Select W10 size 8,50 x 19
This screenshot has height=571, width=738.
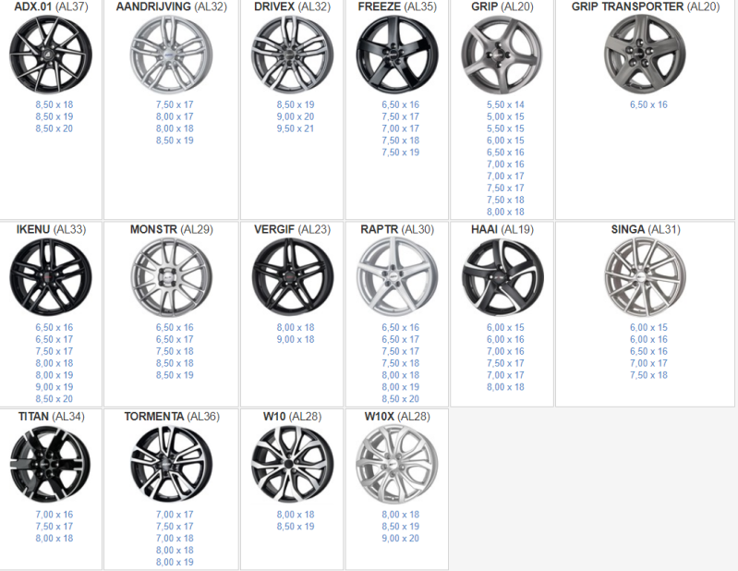[x=296, y=527]
